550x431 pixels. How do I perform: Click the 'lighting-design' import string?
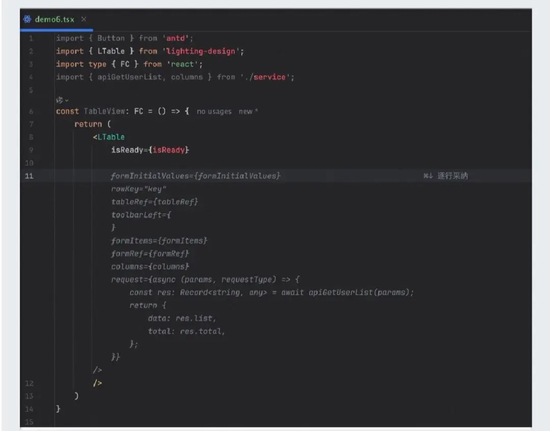coord(201,51)
